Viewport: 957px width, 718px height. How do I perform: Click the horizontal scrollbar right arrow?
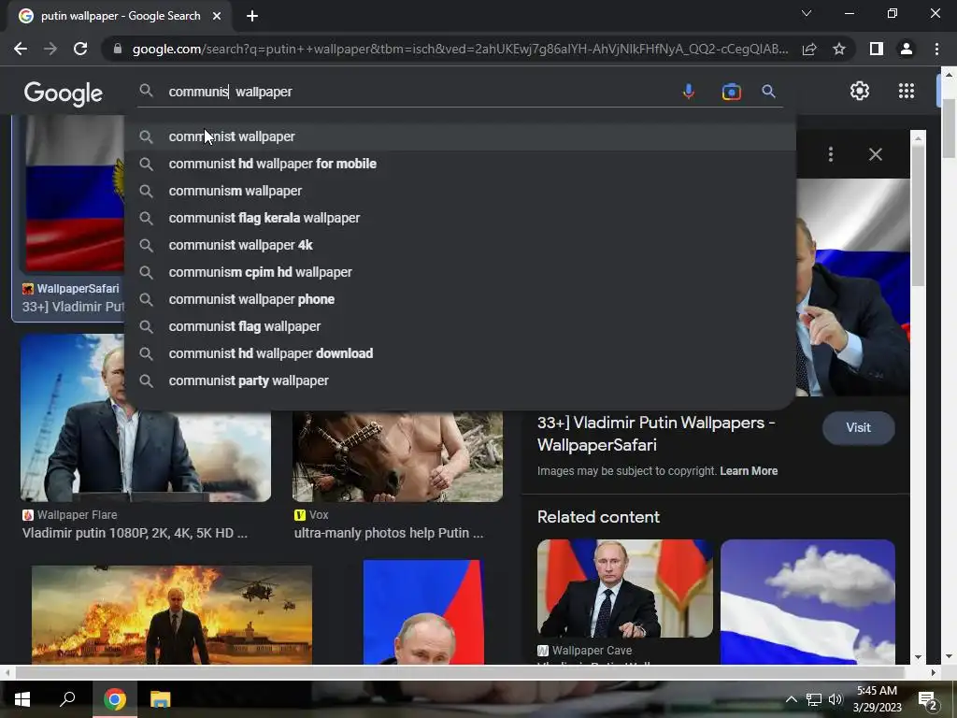[x=933, y=673]
